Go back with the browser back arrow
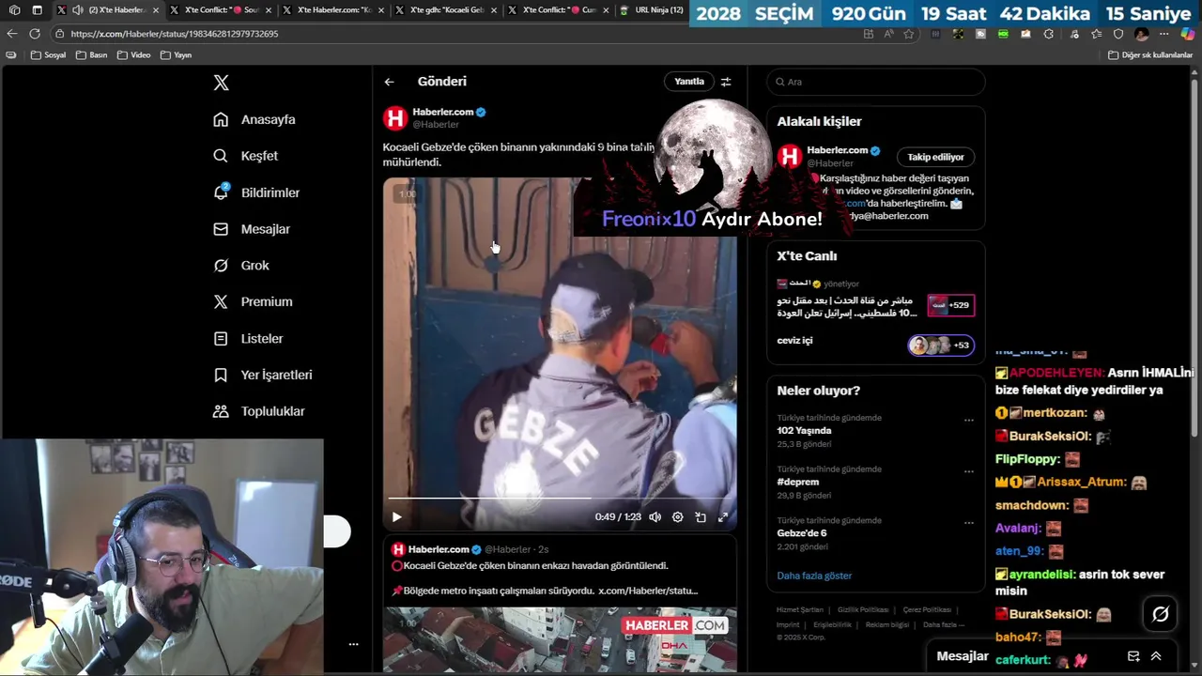 click(x=12, y=34)
